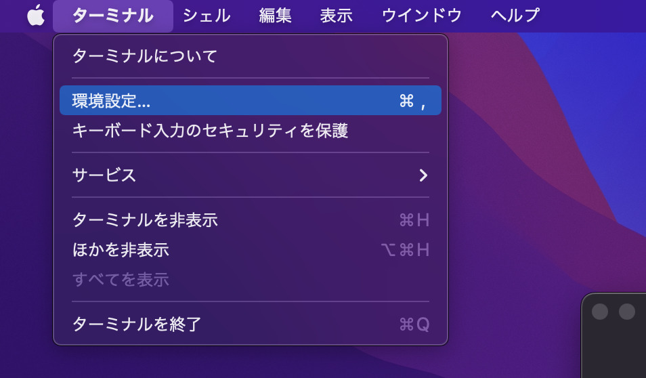646x378 pixels.
Task: Click the second gray window control circle
Action: click(x=627, y=311)
